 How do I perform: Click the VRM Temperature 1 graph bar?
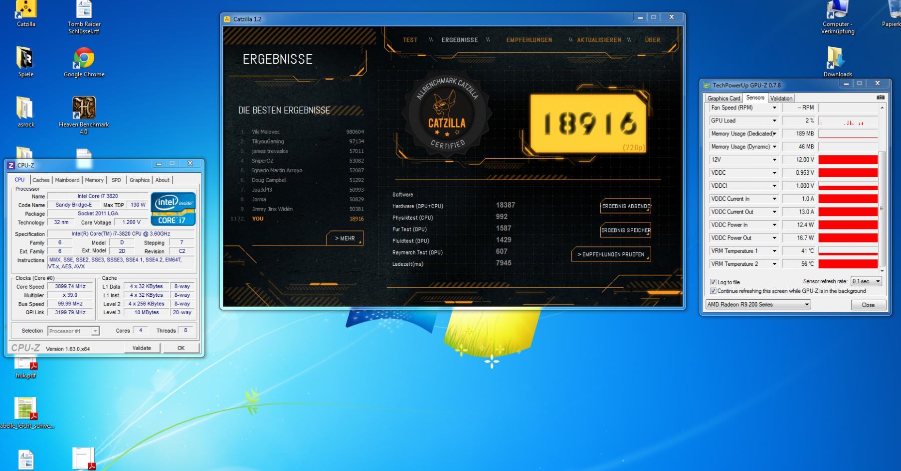pyautogui.click(x=848, y=251)
